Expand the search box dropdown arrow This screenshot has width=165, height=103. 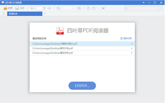click(161, 8)
